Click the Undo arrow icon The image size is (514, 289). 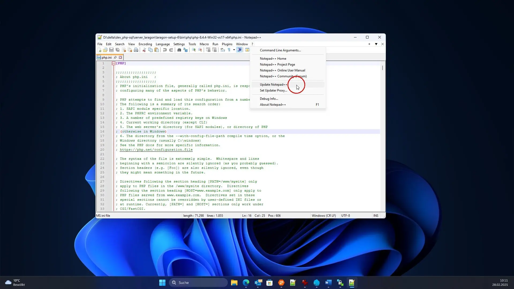pyautogui.click(x=165, y=50)
